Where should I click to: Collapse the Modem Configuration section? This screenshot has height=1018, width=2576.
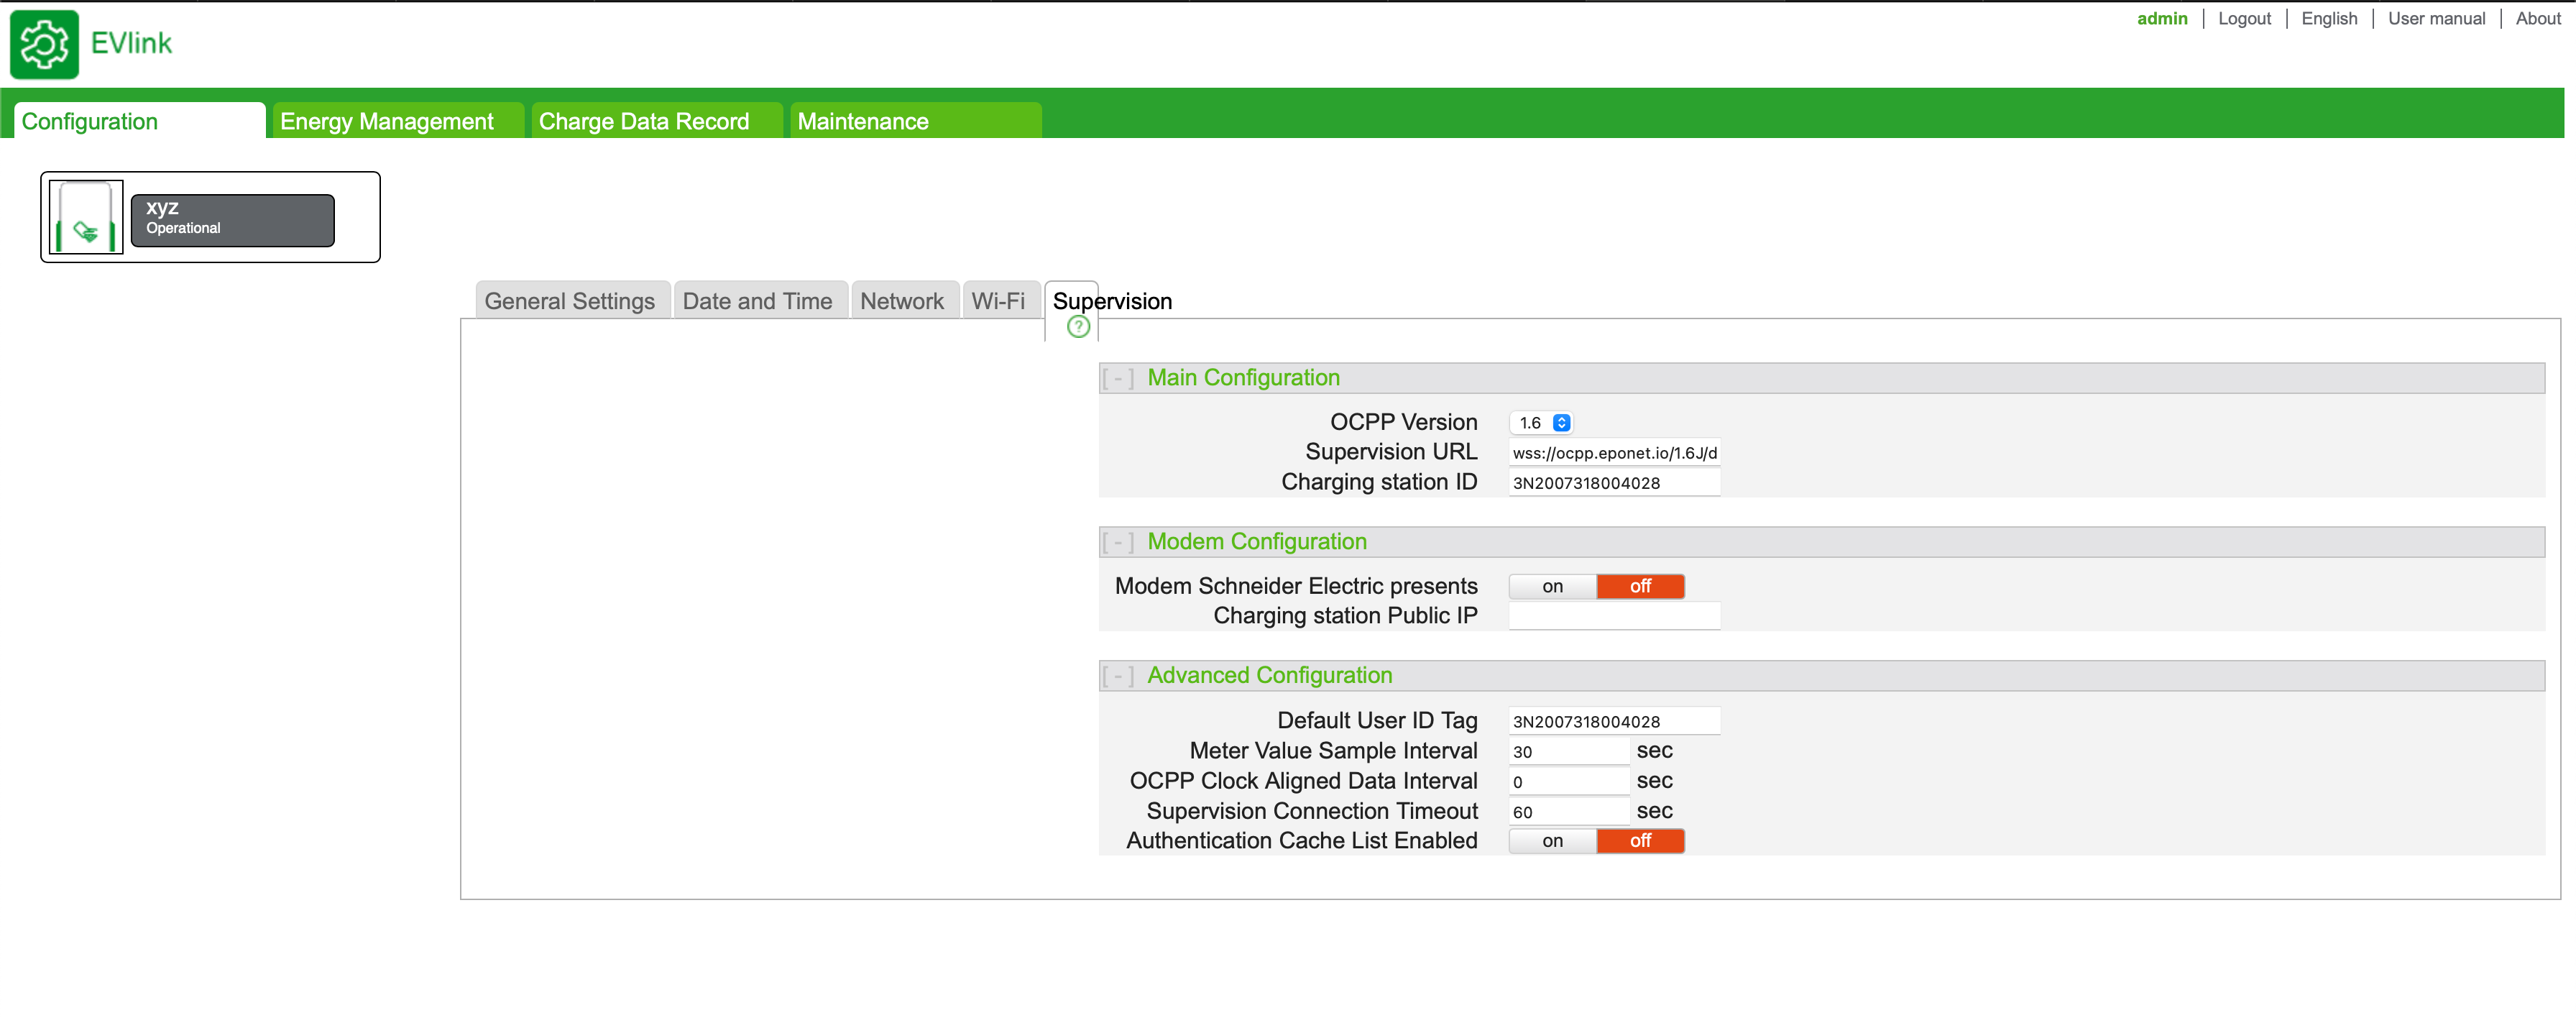point(1118,542)
